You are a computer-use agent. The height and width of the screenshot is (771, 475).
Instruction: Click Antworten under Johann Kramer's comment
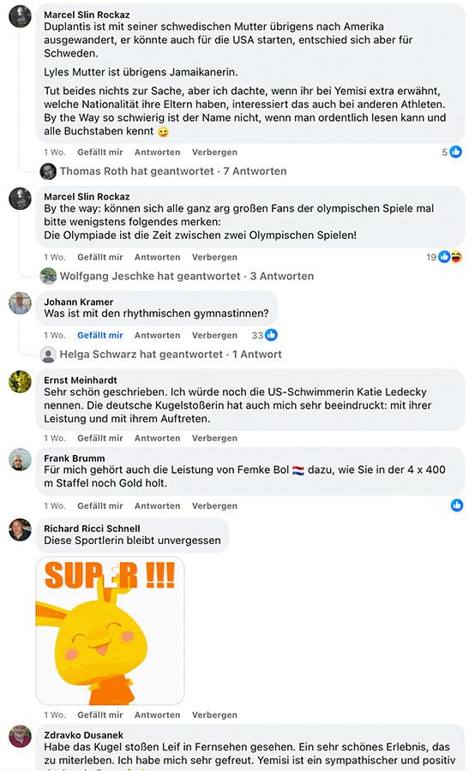[x=158, y=335]
